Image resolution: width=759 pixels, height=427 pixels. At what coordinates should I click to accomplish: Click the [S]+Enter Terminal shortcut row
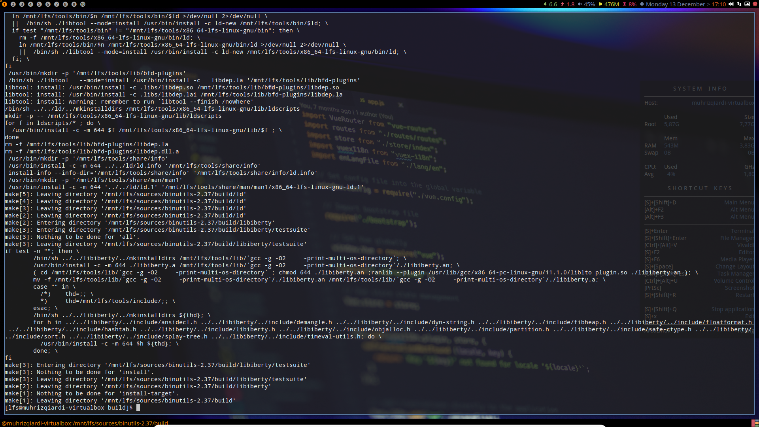click(699, 231)
